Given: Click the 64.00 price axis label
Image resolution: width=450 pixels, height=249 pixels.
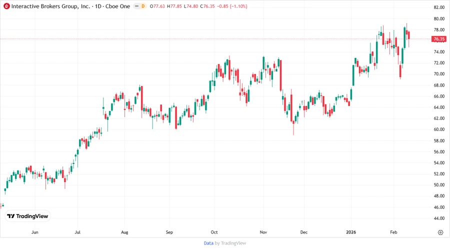Looking at the screenshot, I should pos(439,107).
